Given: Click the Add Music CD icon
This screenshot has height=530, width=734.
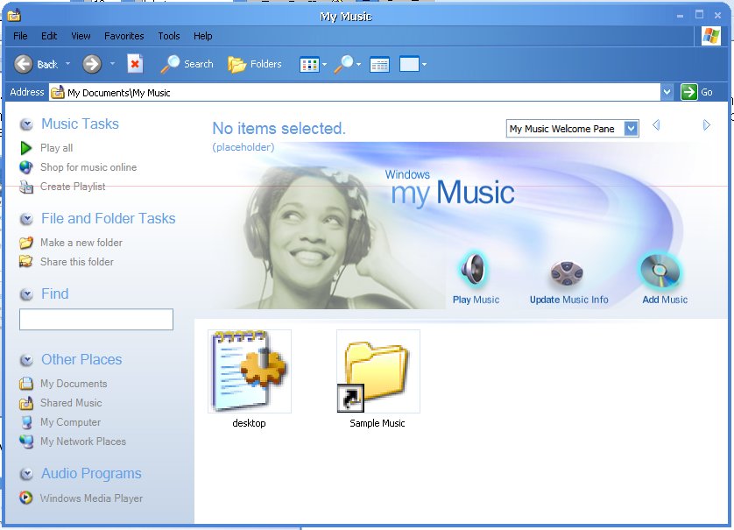Looking at the screenshot, I should [x=660, y=272].
